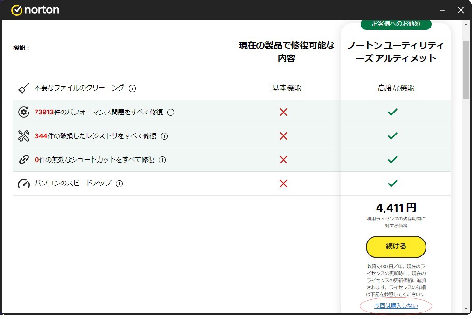
Task: Click the 基本機能 cell
Action: click(x=286, y=88)
